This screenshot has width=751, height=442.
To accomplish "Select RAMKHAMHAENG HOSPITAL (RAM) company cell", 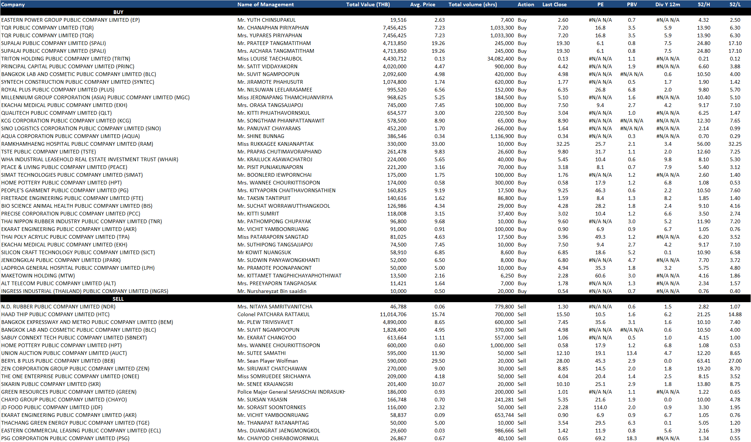I will point(77,144).
